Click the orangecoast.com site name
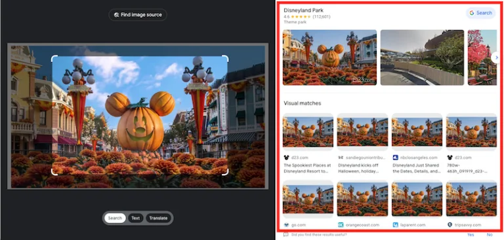 [362, 225]
